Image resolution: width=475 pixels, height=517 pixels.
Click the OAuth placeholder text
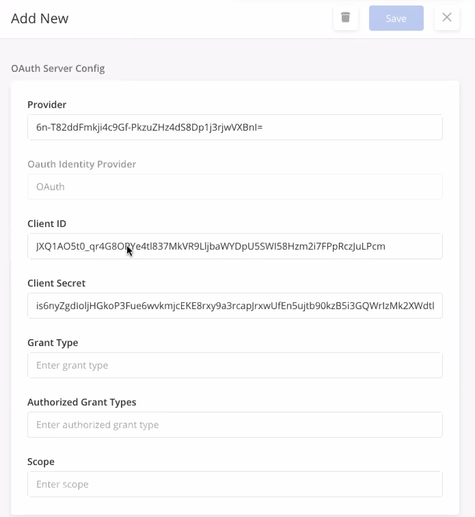click(x=51, y=187)
